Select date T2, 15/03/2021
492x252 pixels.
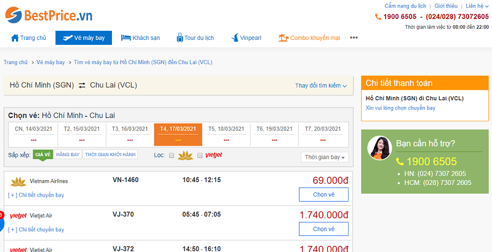point(82,135)
